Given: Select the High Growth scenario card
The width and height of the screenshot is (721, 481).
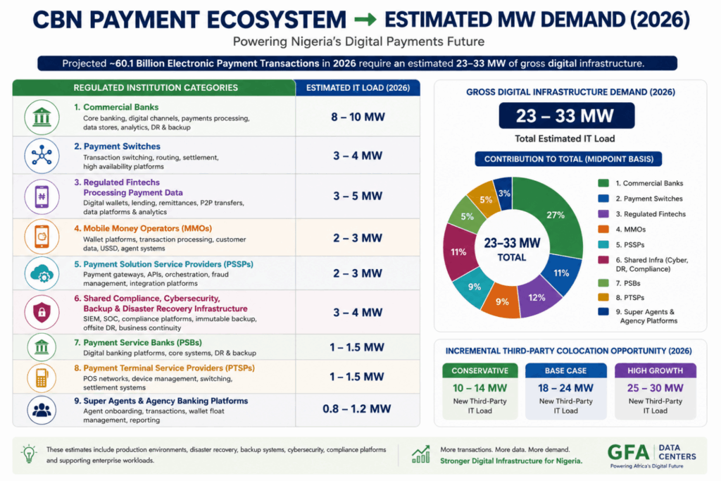Looking at the screenshot, I should pyautogui.click(x=656, y=392).
